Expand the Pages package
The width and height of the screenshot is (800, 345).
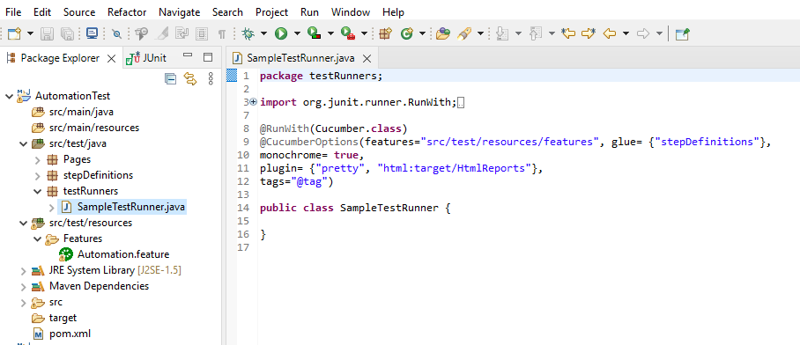[37, 160]
